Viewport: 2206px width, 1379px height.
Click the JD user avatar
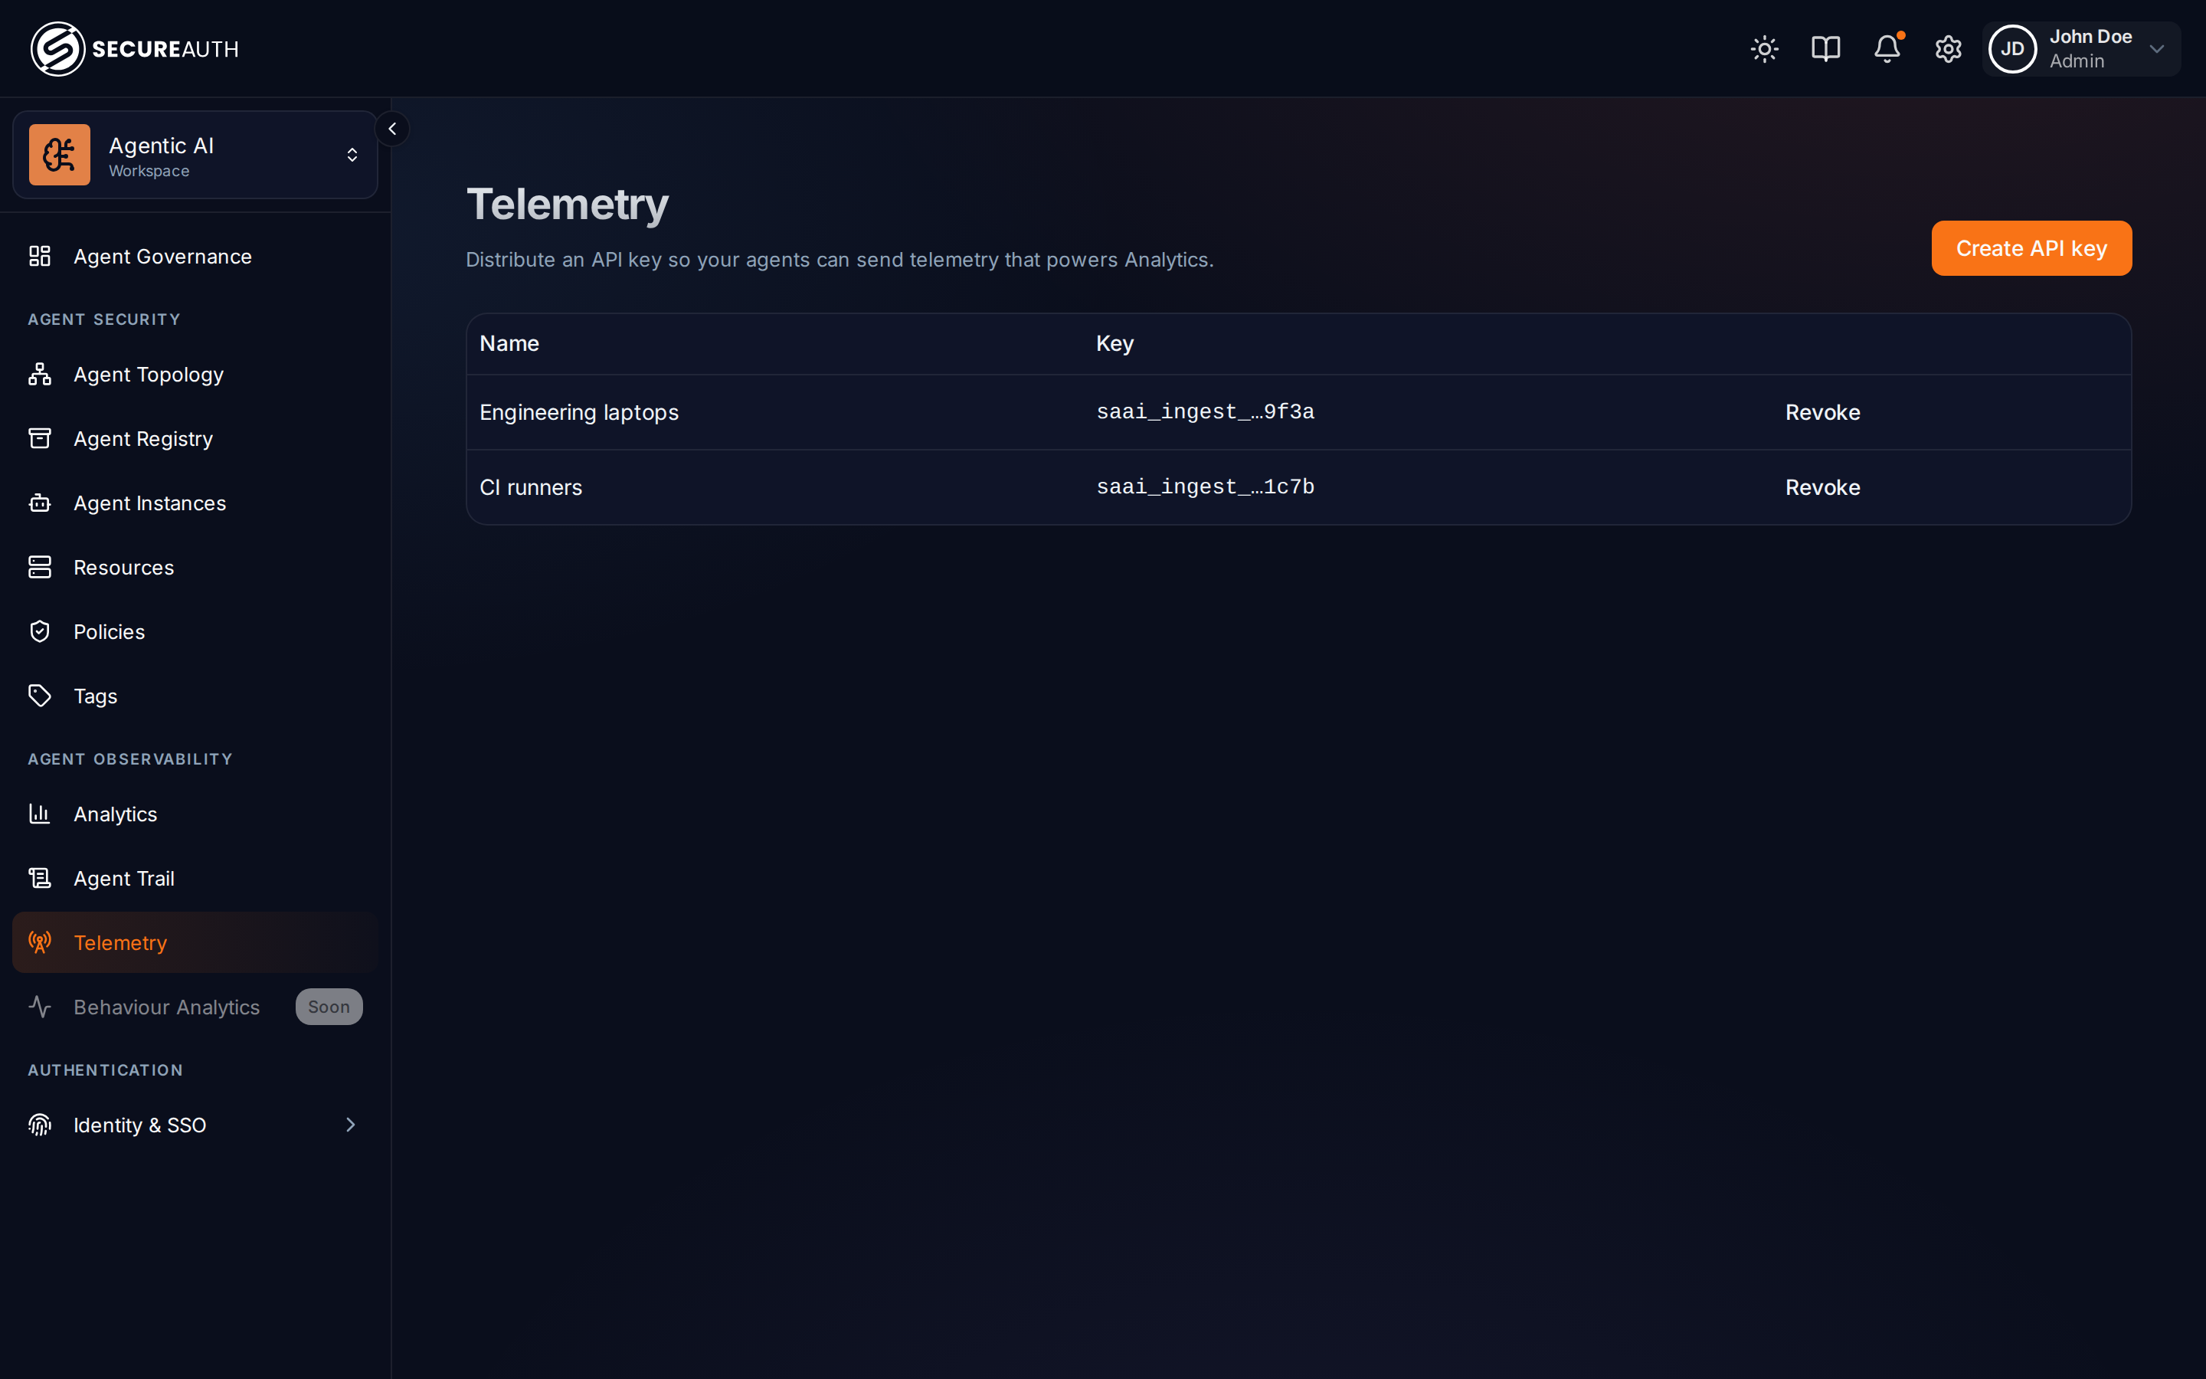coord(2012,49)
